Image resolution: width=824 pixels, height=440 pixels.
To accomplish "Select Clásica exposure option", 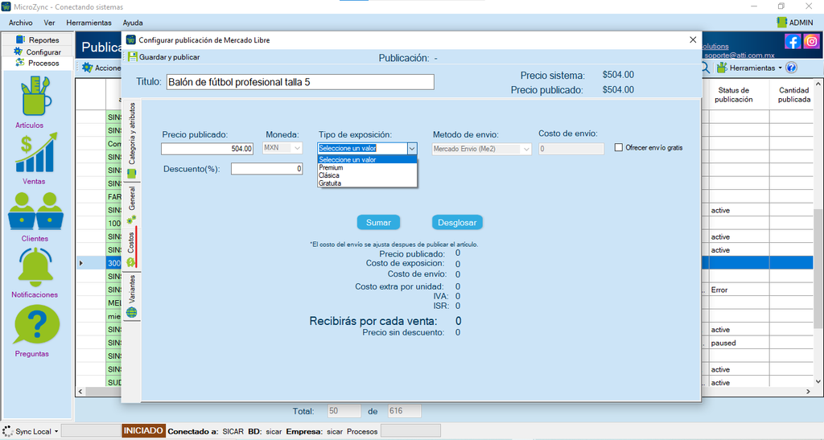I will point(367,175).
